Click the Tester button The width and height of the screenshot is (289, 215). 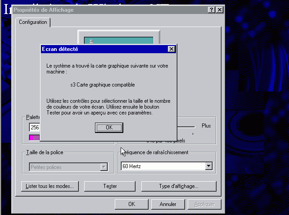click(110, 186)
